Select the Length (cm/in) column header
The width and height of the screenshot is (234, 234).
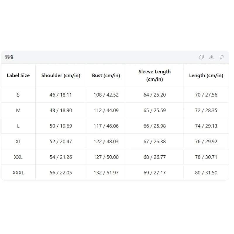click(206, 75)
